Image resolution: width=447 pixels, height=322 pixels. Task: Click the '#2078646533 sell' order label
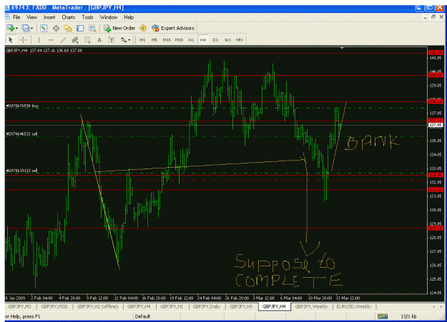click(21, 134)
